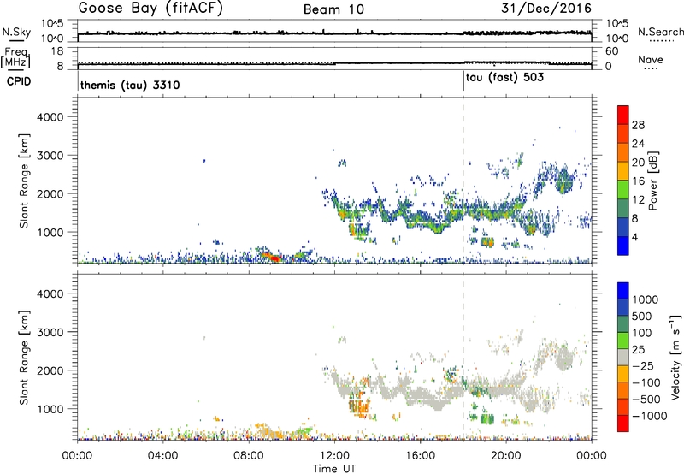This screenshot has height=474, width=684.
Task: Pick the bright blue top velocity swatch
Action: point(623,291)
